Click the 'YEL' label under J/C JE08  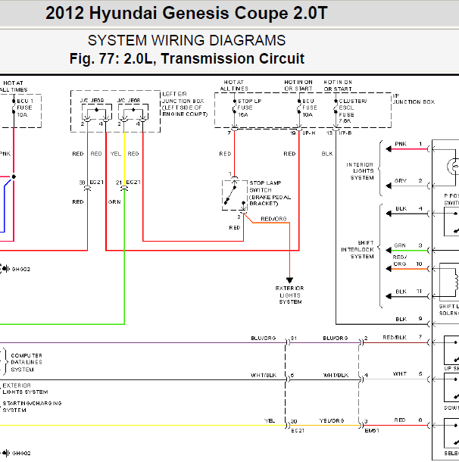(x=116, y=154)
